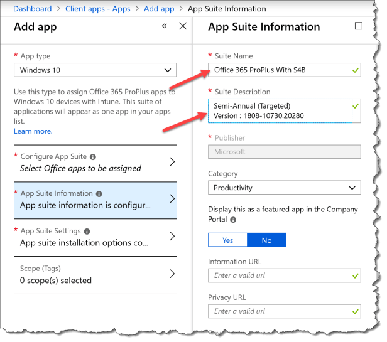The image size is (387, 342).
Task: Click the Suite Description text area
Action: coord(280,110)
